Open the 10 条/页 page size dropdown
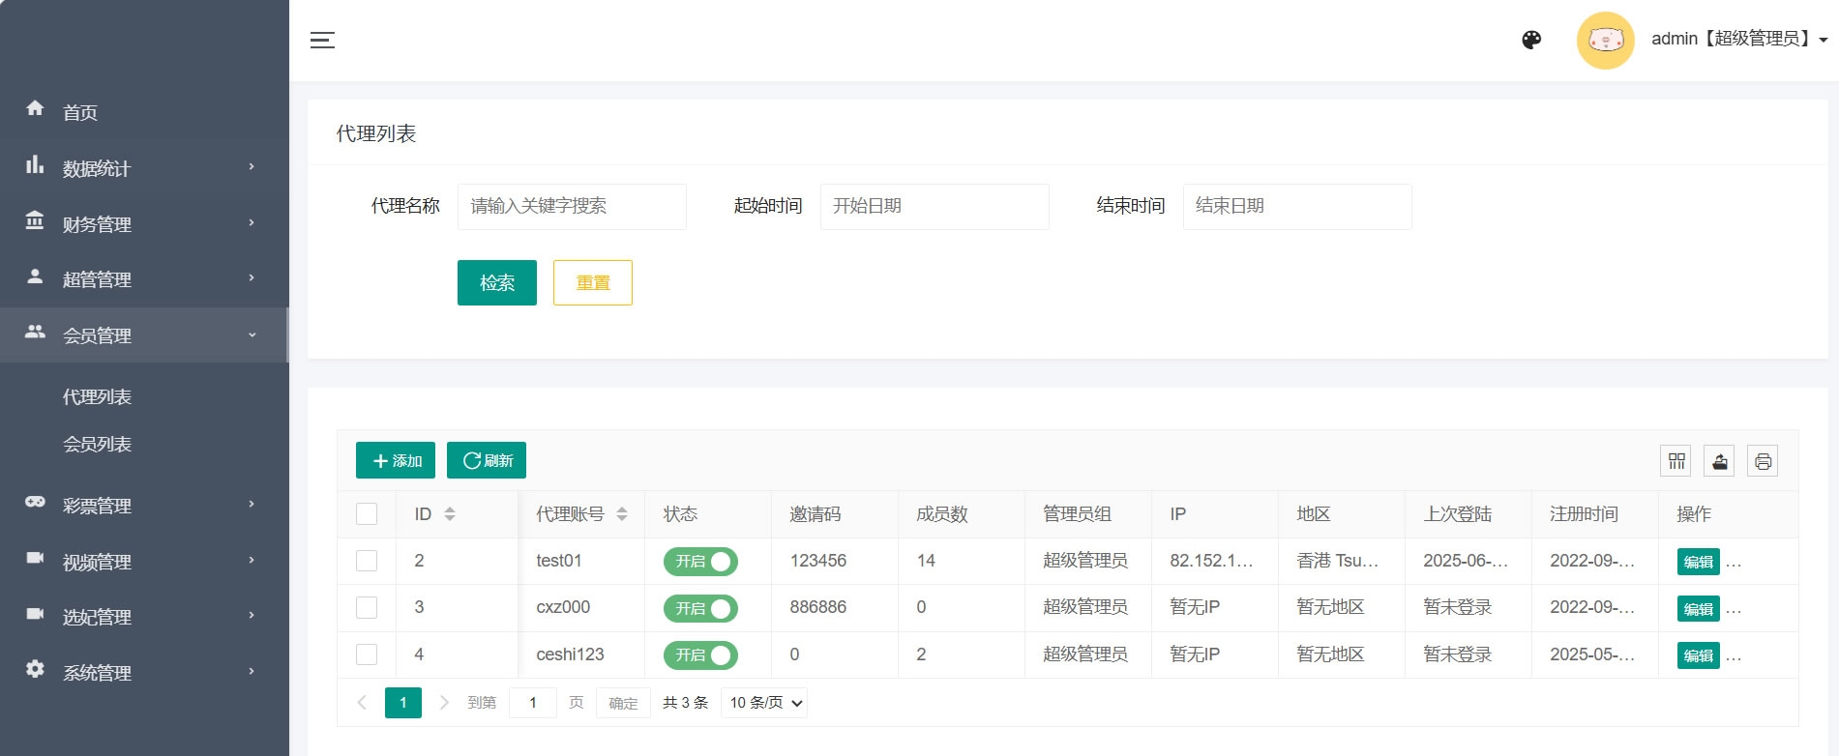Image resolution: width=1839 pixels, height=756 pixels. (x=764, y=703)
